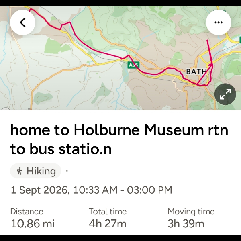This screenshot has width=241, height=241.
Task: Select the Distance statistic label
Action: [27, 212]
